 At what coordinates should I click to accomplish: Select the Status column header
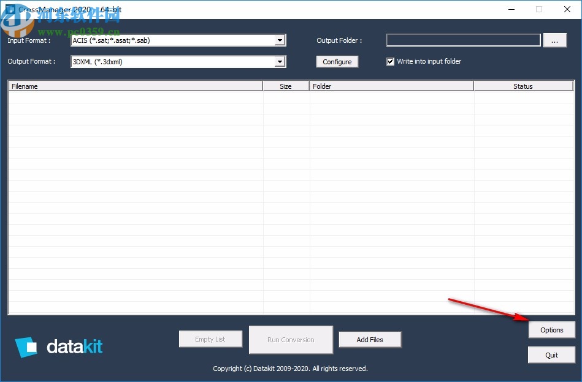523,86
